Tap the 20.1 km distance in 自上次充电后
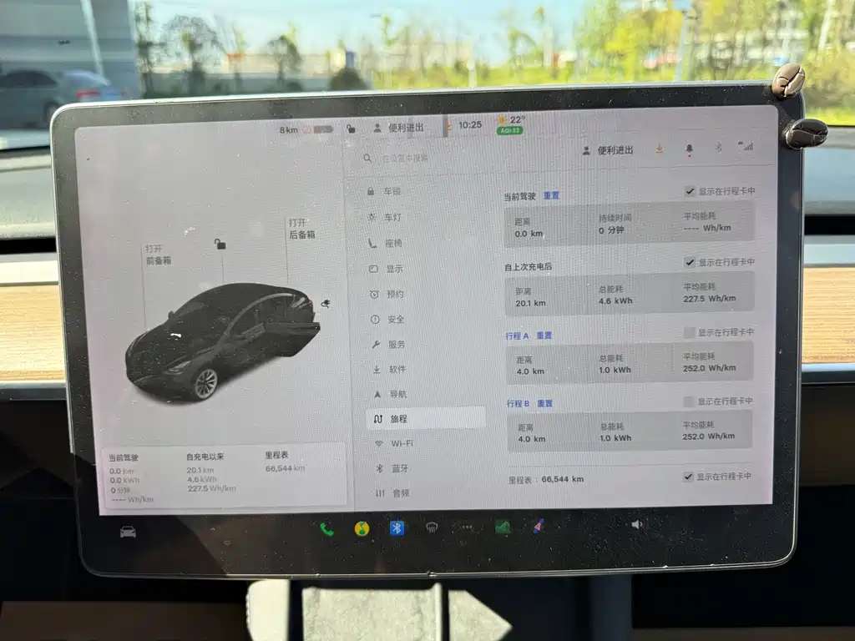Viewport: 855px width, 641px height. tap(530, 303)
